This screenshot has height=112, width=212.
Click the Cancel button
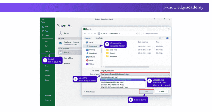pos(162,92)
